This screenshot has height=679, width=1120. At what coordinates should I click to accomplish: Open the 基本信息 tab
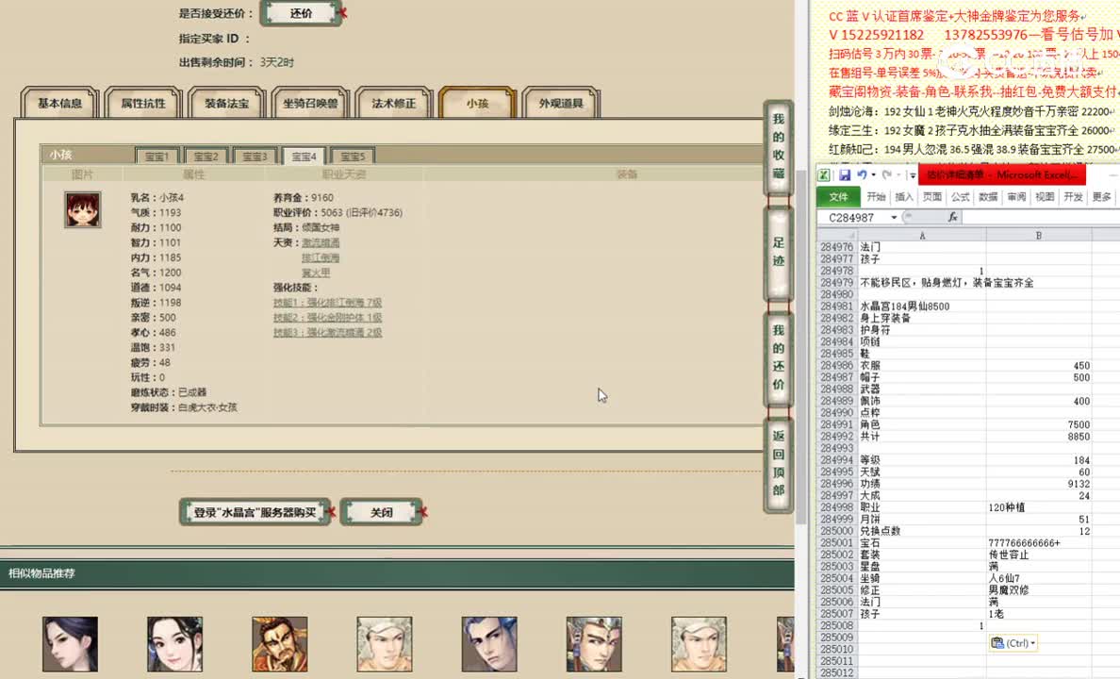pyautogui.click(x=60, y=103)
